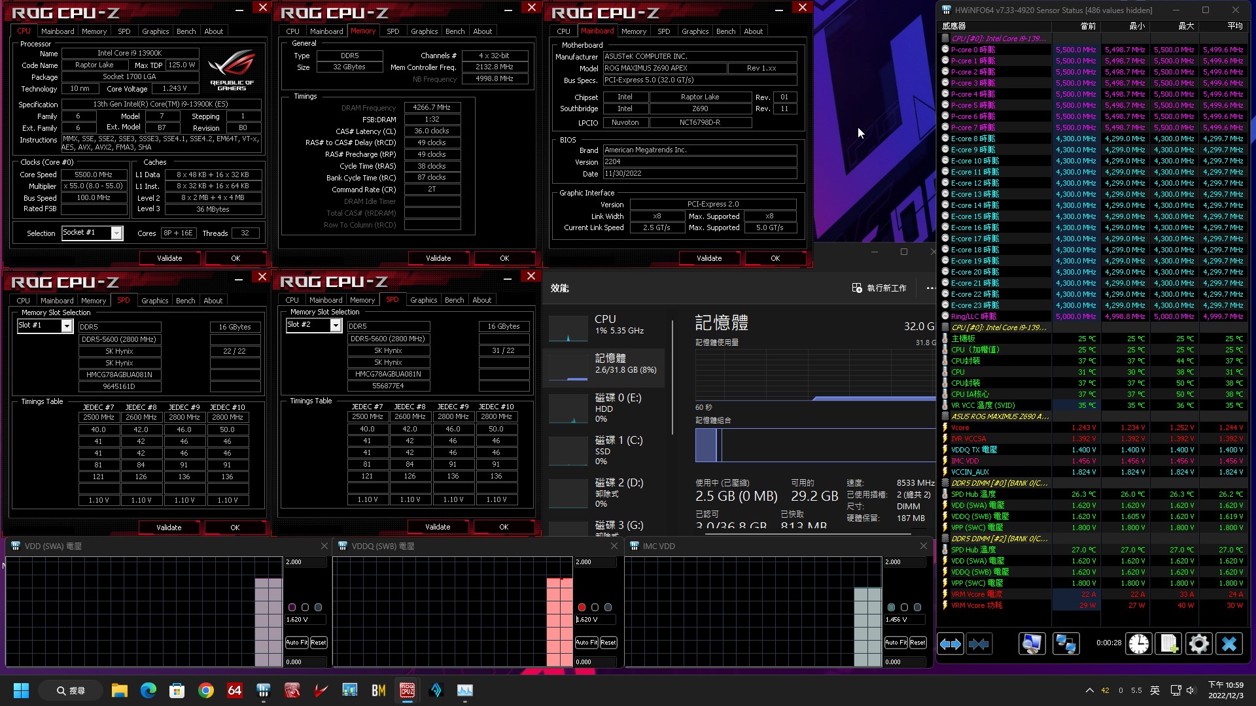Select third color dot in VDDQ (SWB) graph

[x=608, y=607]
